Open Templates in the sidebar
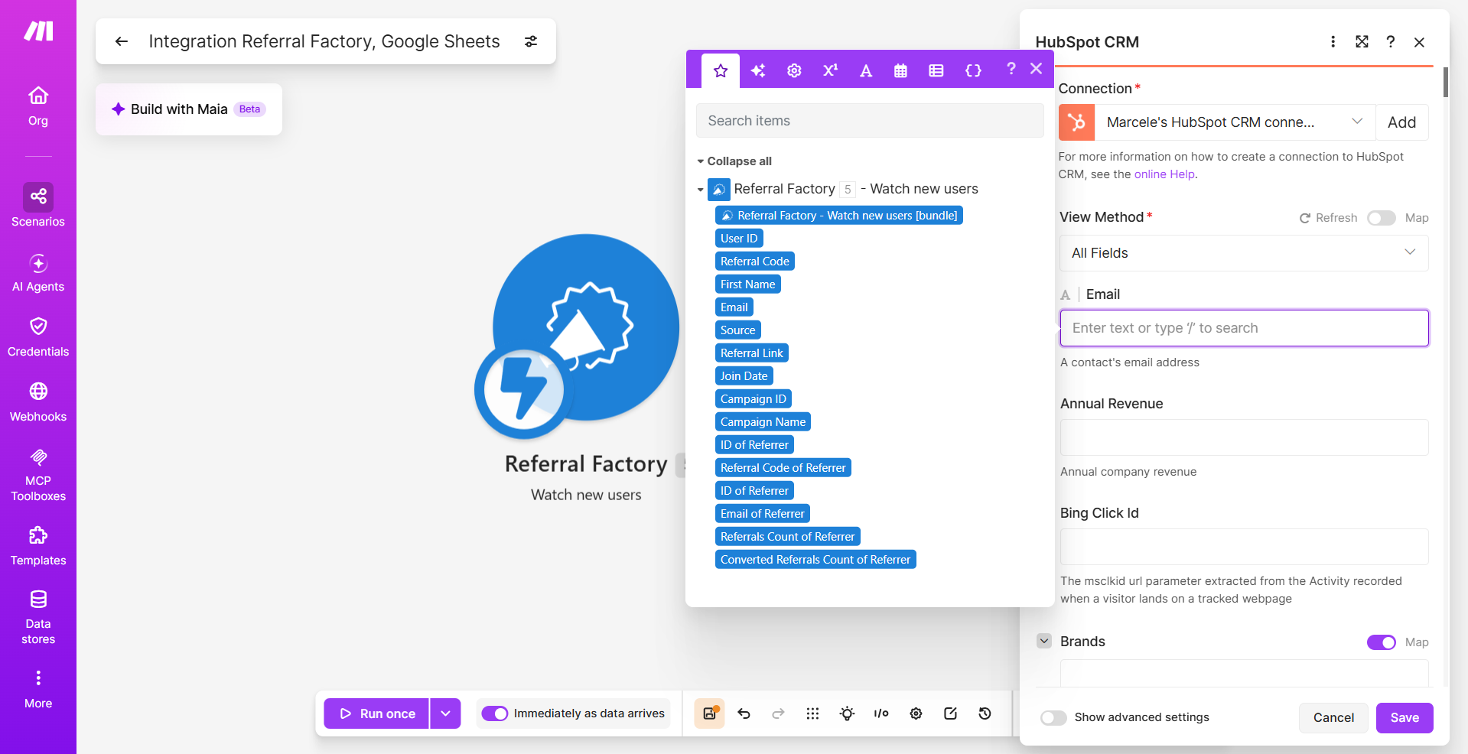1468x754 pixels. 38,546
